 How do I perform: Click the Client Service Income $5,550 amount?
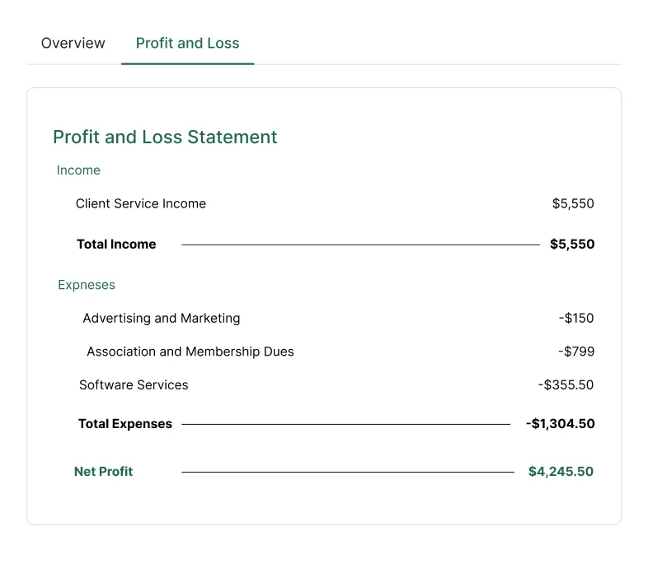(573, 203)
